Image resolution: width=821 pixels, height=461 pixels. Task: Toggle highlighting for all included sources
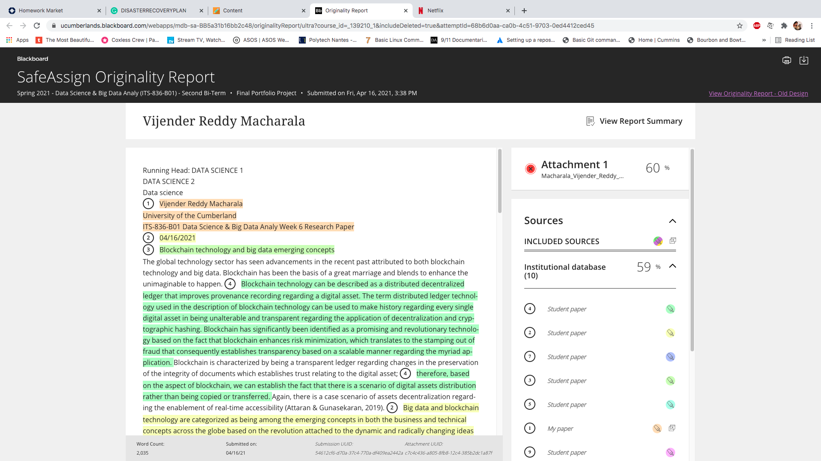pyautogui.click(x=658, y=241)
